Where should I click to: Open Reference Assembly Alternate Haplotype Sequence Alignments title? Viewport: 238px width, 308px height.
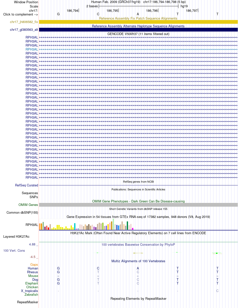click(x=138, y=26)
